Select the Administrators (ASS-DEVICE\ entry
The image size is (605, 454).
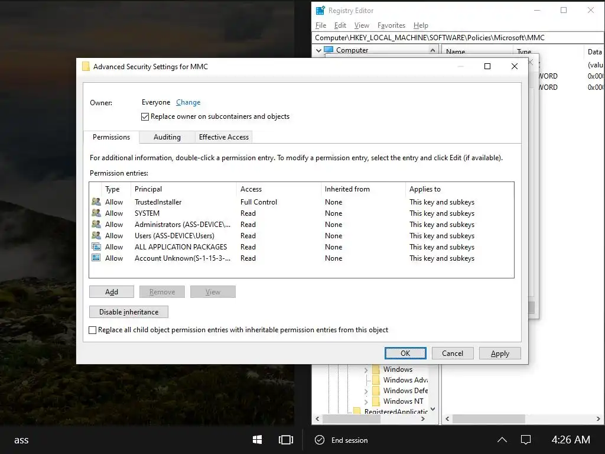coord(301,224)
